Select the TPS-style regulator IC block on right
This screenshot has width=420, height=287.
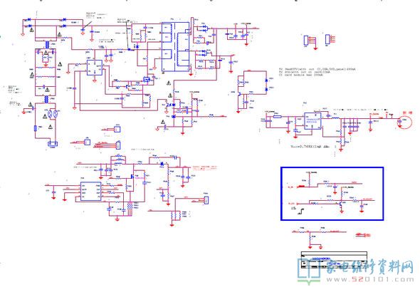313,120
